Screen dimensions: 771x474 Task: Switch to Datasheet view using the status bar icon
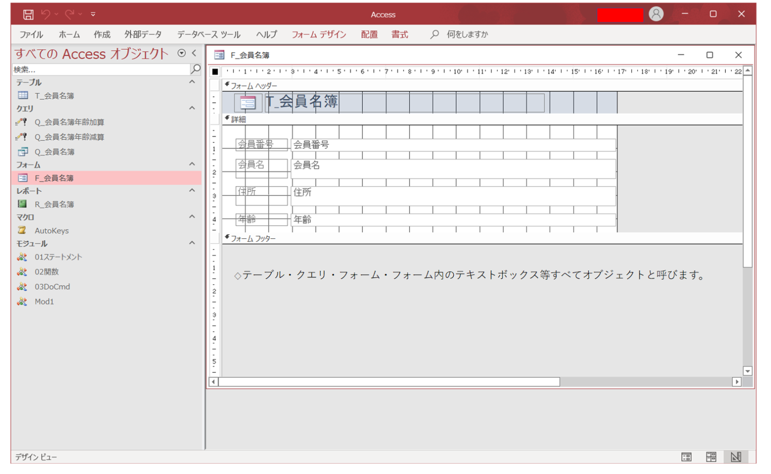712,457
